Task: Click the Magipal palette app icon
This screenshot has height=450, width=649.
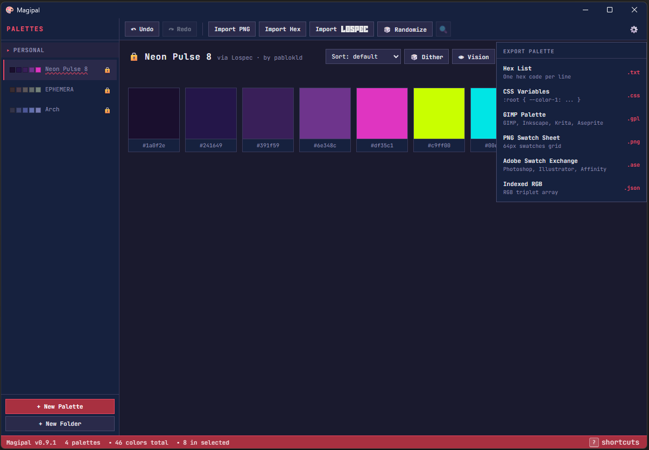Action: [9, 10]
